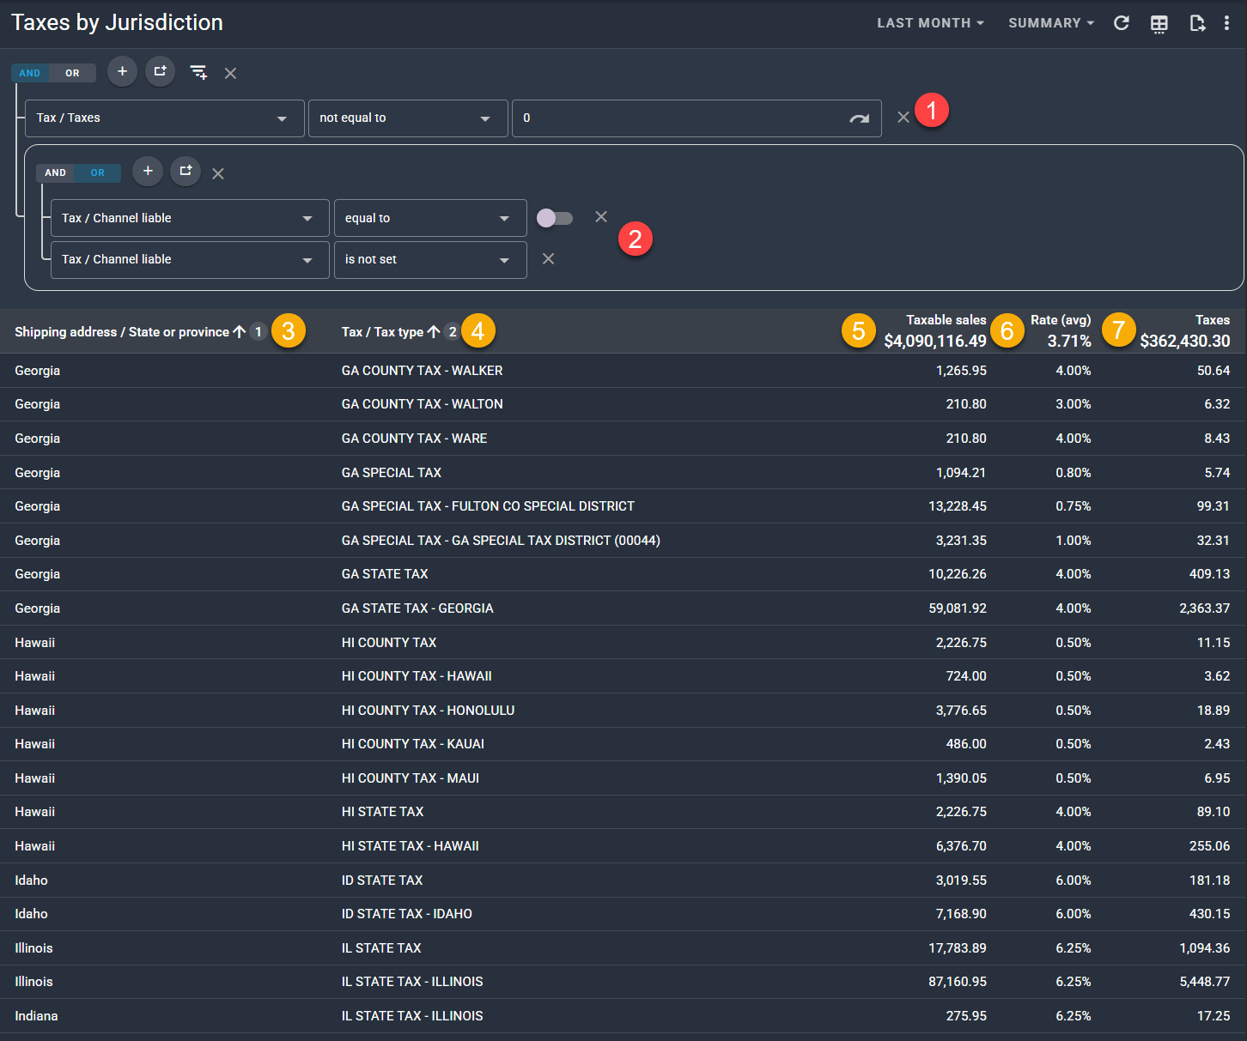This screenshot has height=1041, width=1247.
Task: Switch top-level filter logic to OR
Action: click(x=72, y=73)
